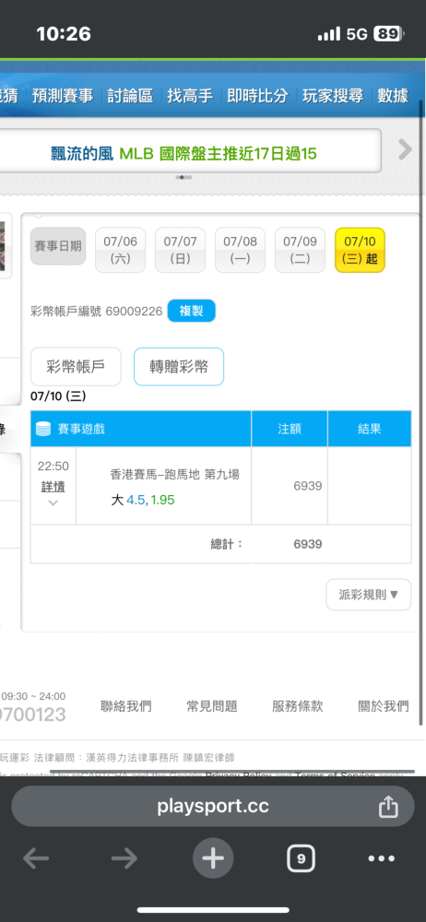Open 彩幣帳戶 button
The image size is (426, 922).
pyautogui.click(x=76, y=366)
